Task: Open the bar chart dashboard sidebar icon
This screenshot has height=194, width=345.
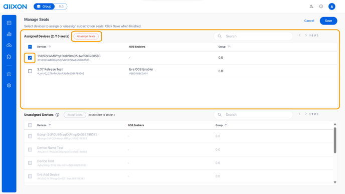Action: tap(9, 34)
